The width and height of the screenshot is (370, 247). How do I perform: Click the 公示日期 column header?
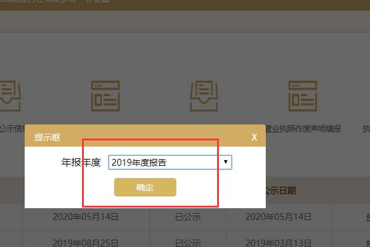click(x=281, y=190)
